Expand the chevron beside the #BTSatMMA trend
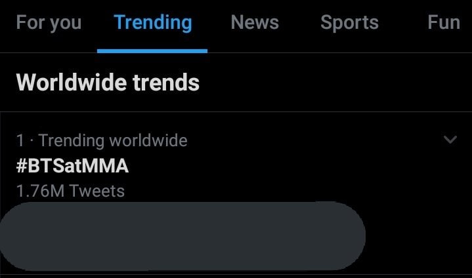This screenshot has width=472, height=278. [x=450, y=140]
